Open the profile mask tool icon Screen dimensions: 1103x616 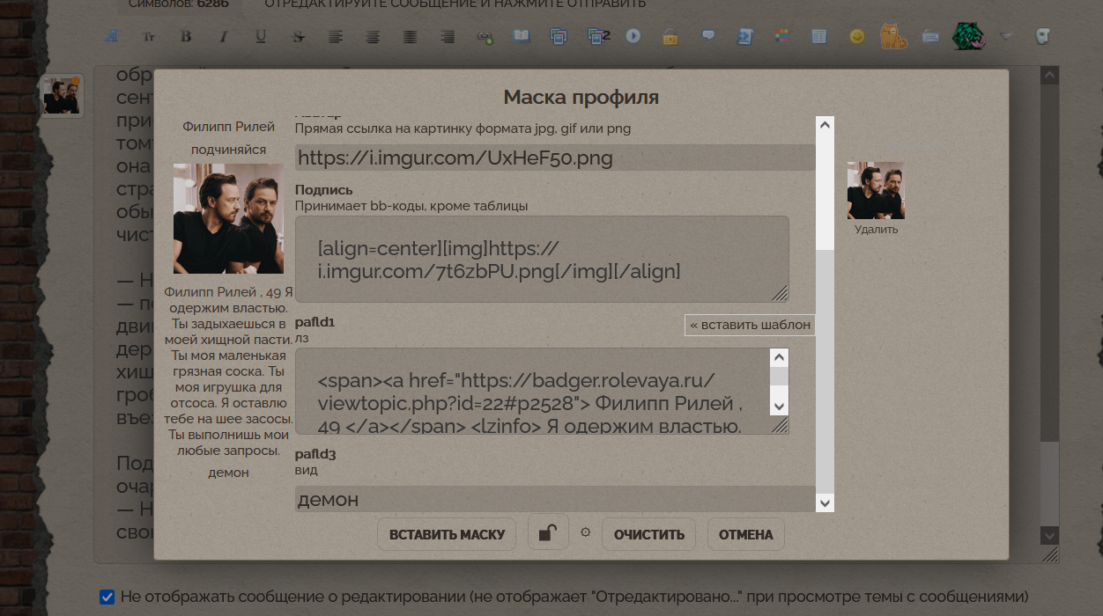click(x=1043, y=37)
